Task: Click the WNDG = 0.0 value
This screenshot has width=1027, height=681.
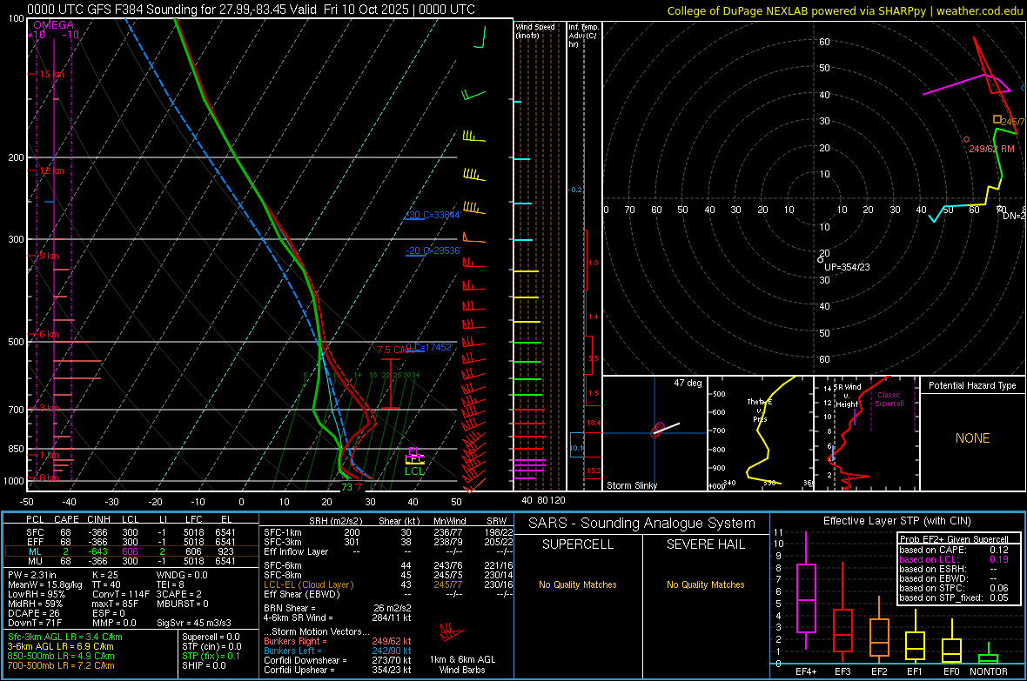Action: (182, 575)
